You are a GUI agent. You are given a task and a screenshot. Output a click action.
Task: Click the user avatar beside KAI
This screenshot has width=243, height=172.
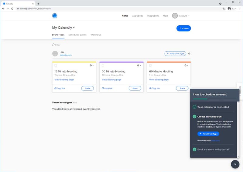[x=55, y=54]
